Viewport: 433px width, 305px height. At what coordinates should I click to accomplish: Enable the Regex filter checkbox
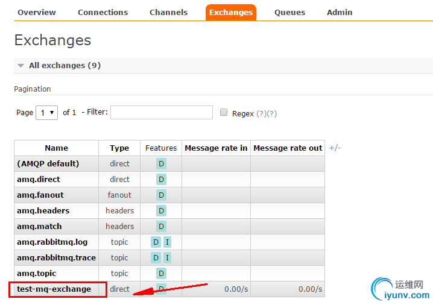click(x=224, y=113)
